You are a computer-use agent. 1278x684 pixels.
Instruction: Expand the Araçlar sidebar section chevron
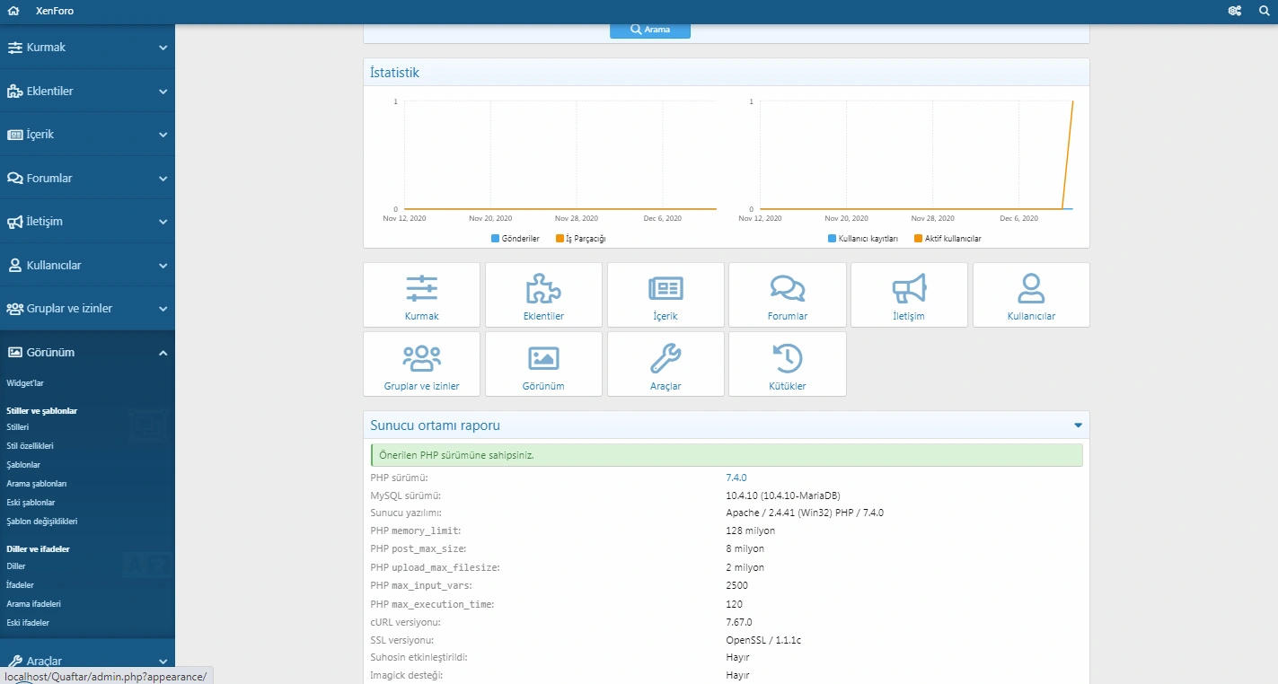pyautogui.click(x=163, y=662)
